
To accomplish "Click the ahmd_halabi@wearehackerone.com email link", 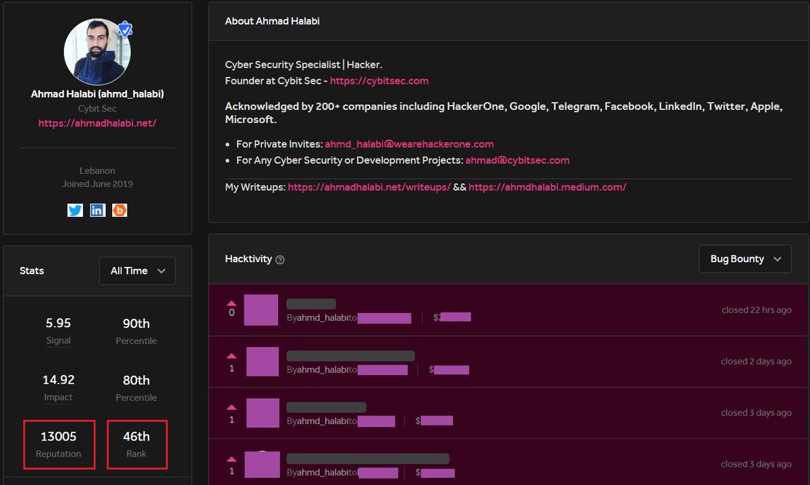I will pyautogui.click(x=409, y=144).
